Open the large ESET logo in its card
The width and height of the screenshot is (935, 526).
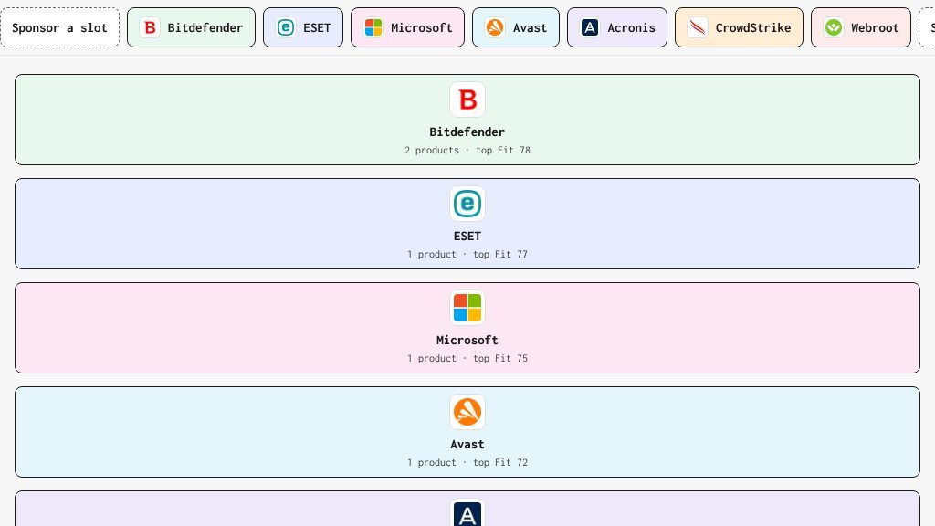click(x=467, y=204)
